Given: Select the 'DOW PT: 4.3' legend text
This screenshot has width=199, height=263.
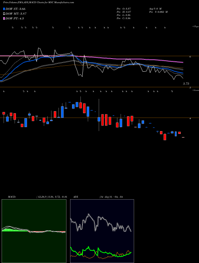Looking at the screenshot, I should (15, 19).
